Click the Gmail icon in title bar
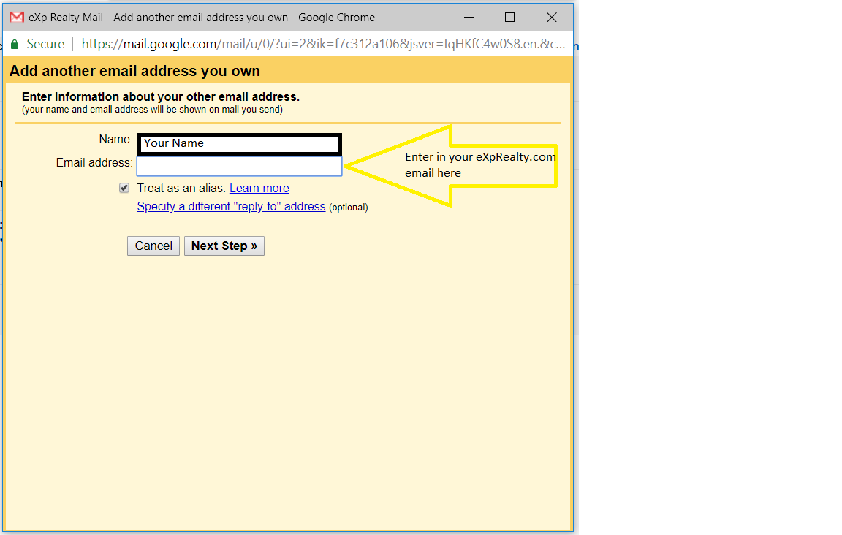Screen dimensions: 842x535 click(17, 18)
